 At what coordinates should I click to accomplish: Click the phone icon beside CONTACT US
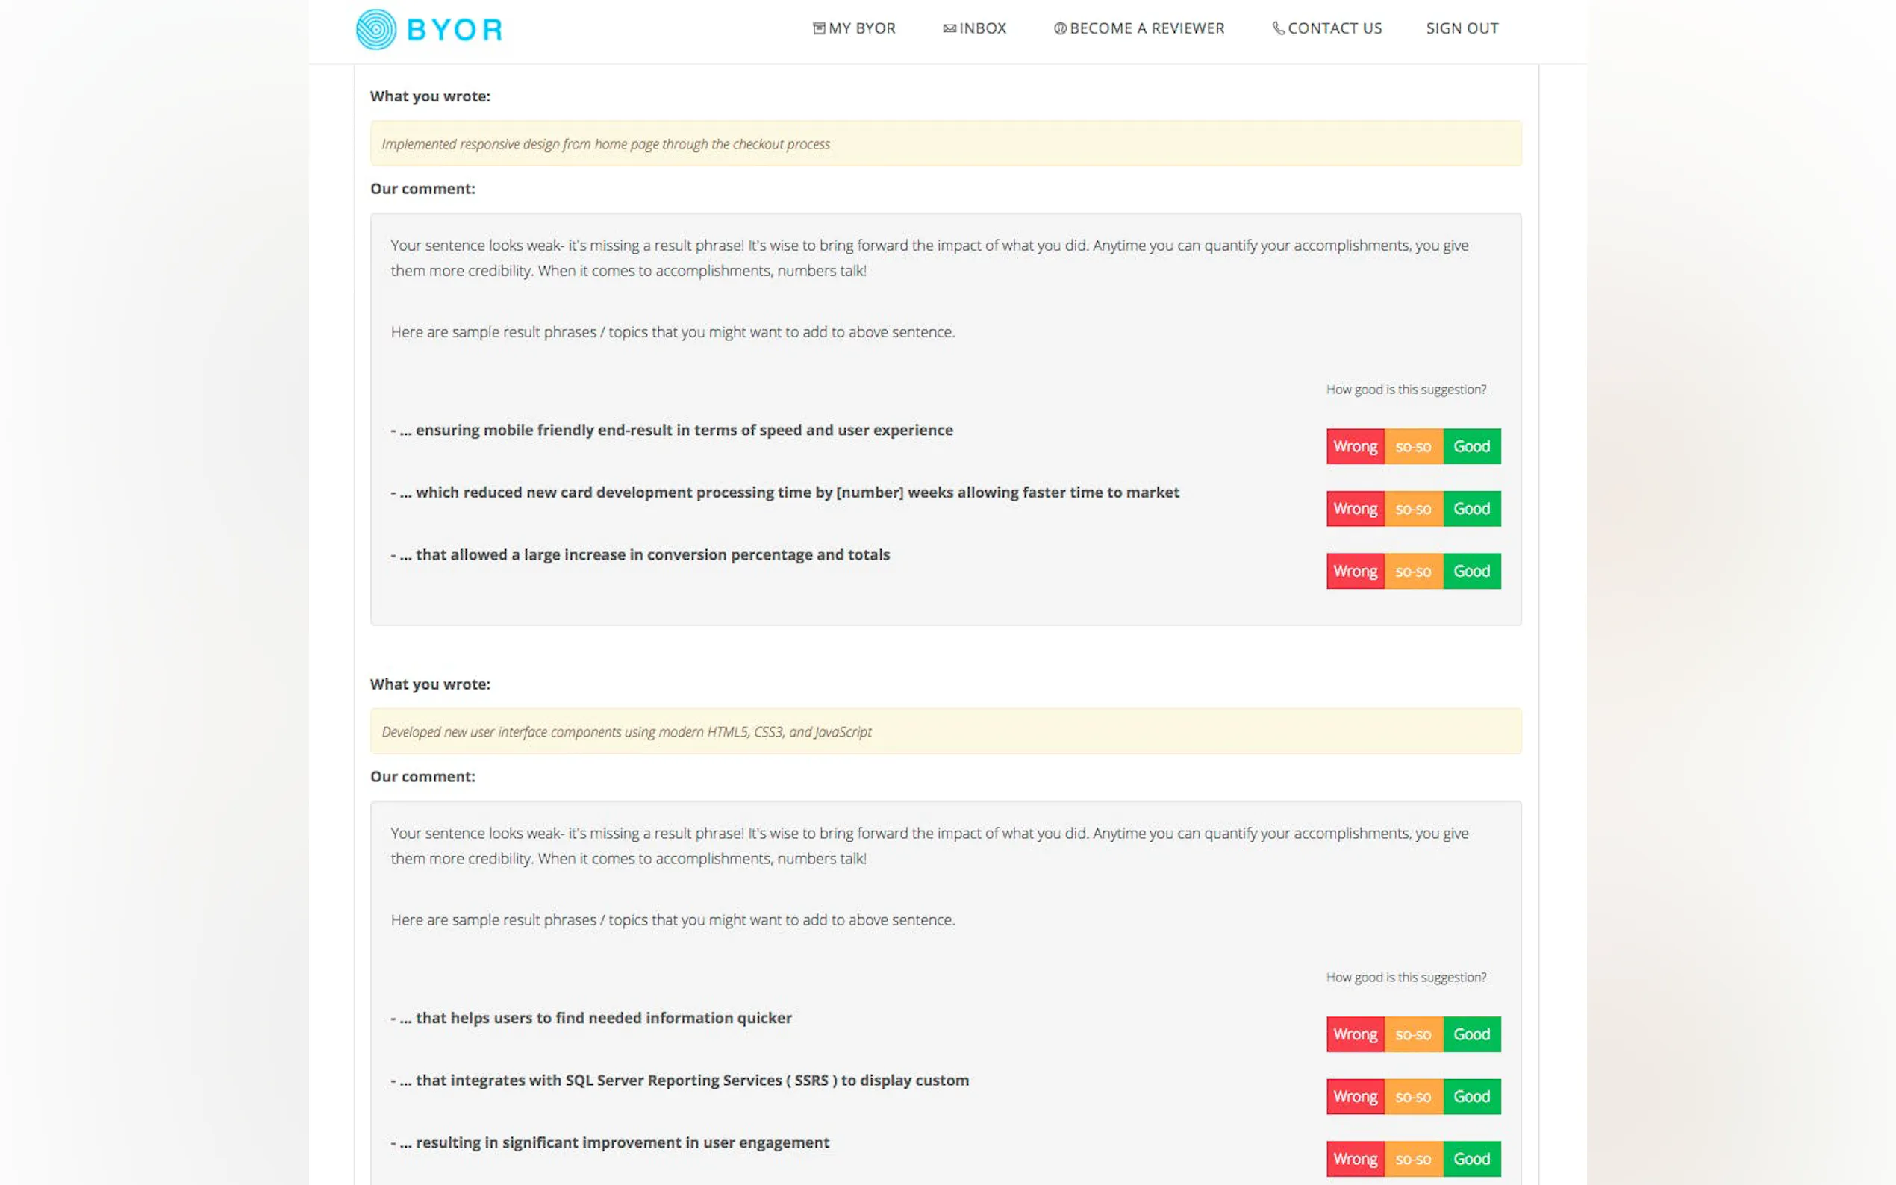pyautogui.click(x=1278, y=28)
